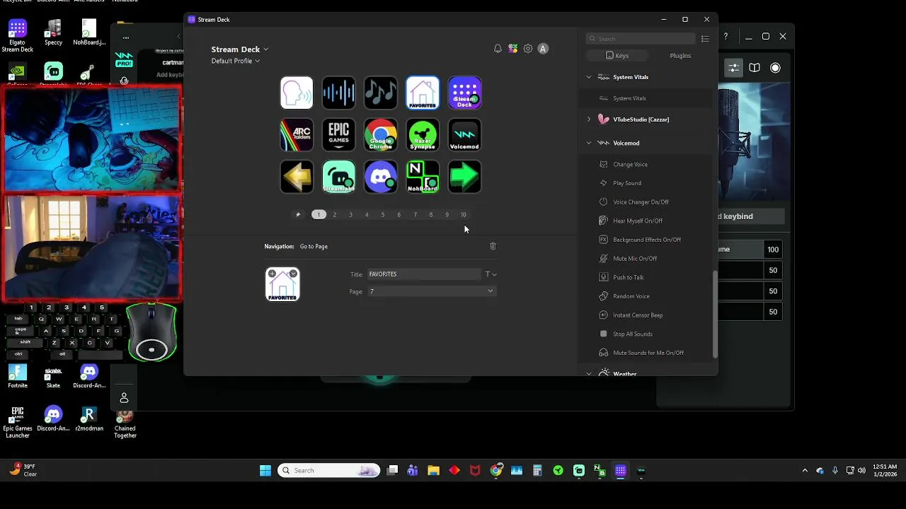Open File Explorer from taskbar

coord(433,471)
